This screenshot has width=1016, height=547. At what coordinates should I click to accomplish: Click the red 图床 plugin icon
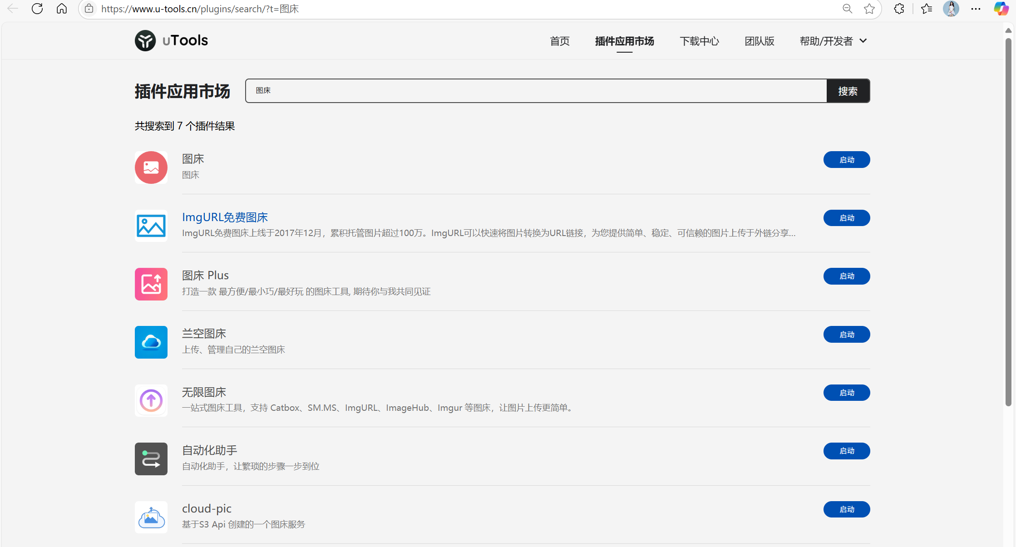coord(151,168)
